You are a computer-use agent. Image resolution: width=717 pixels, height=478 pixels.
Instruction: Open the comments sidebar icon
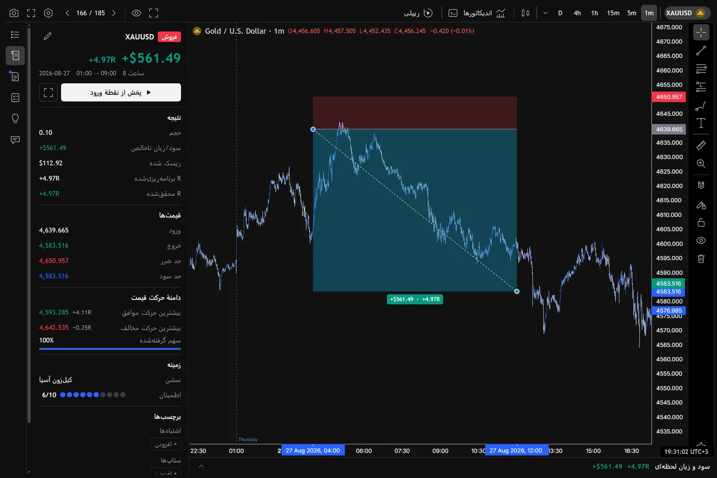15,140
